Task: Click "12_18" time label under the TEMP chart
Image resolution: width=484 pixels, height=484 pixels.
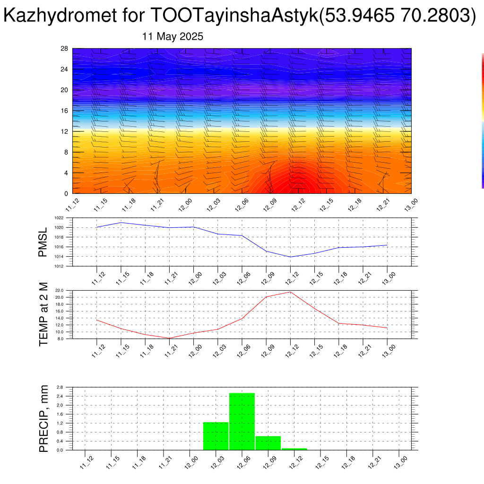Action: [339, 351]
